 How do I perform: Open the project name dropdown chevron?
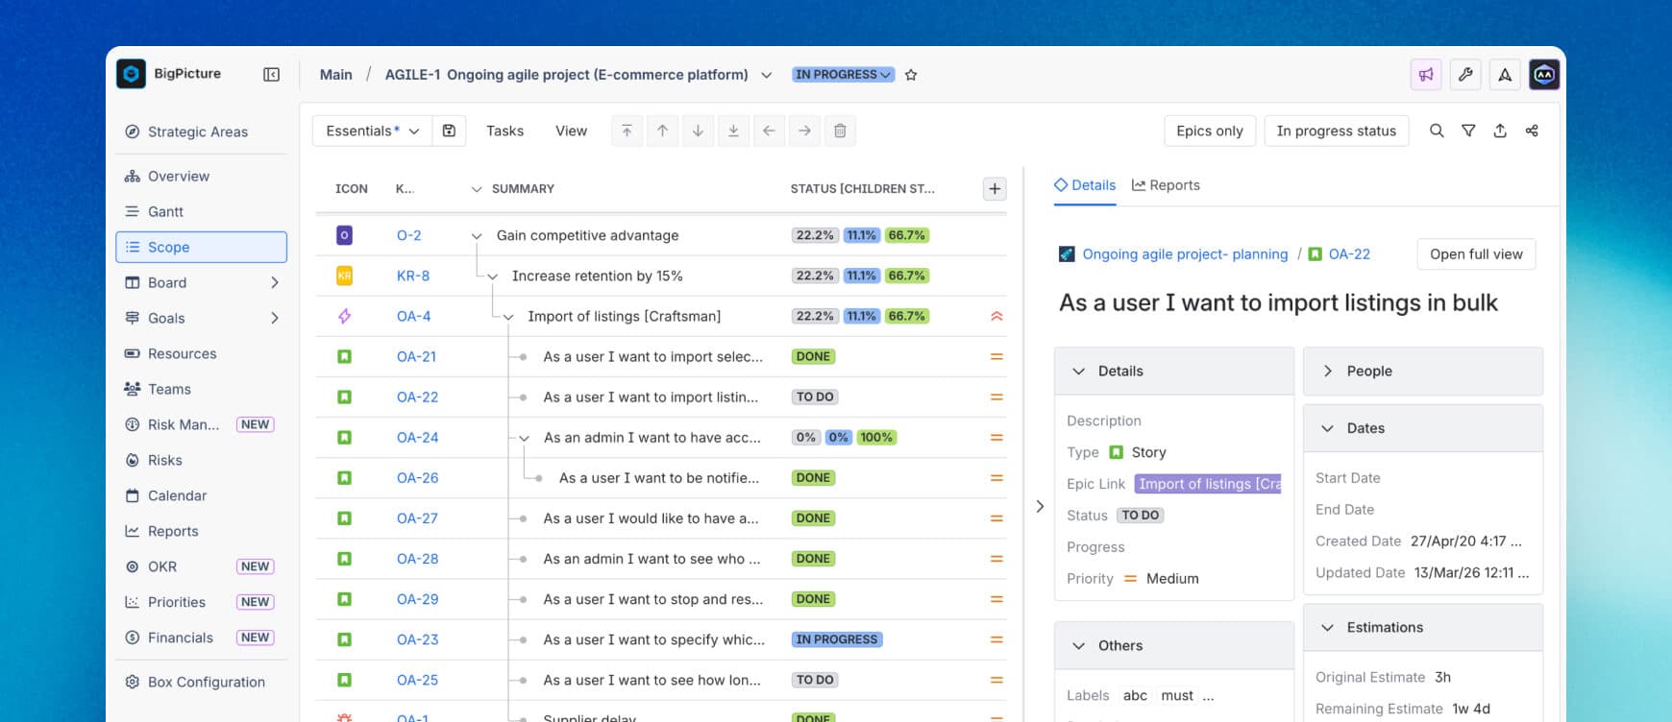766,75
